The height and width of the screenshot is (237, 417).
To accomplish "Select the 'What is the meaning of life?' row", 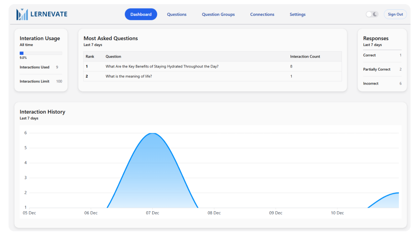I will 213,76.
